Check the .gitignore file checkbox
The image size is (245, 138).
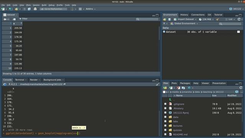point(165,104)
